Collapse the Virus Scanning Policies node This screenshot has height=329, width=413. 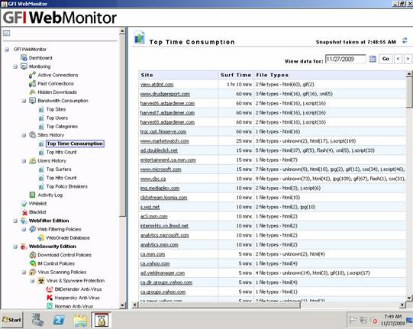pyautogui.click(x=24, y=272)
